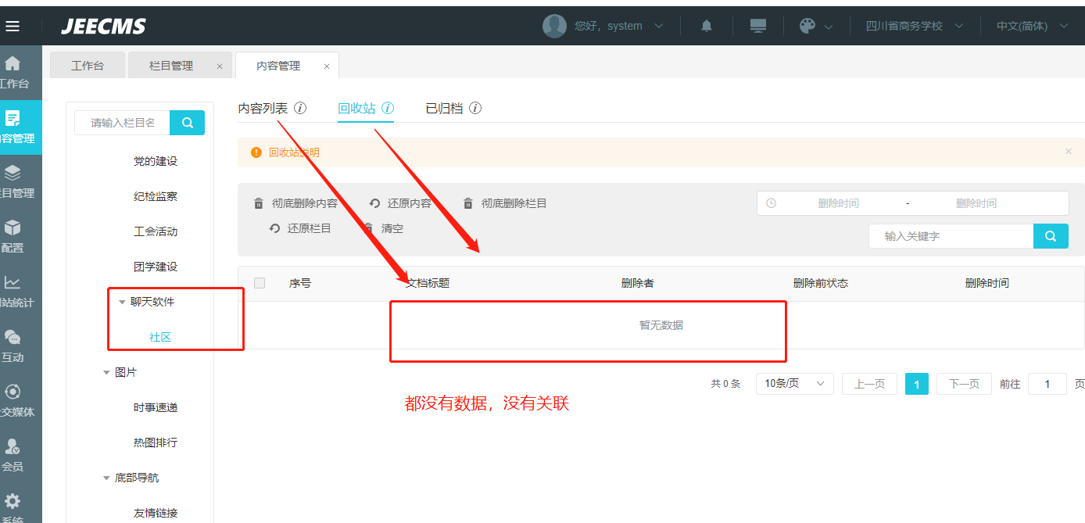Select 纪检监察 channel

tap(156, 196)
